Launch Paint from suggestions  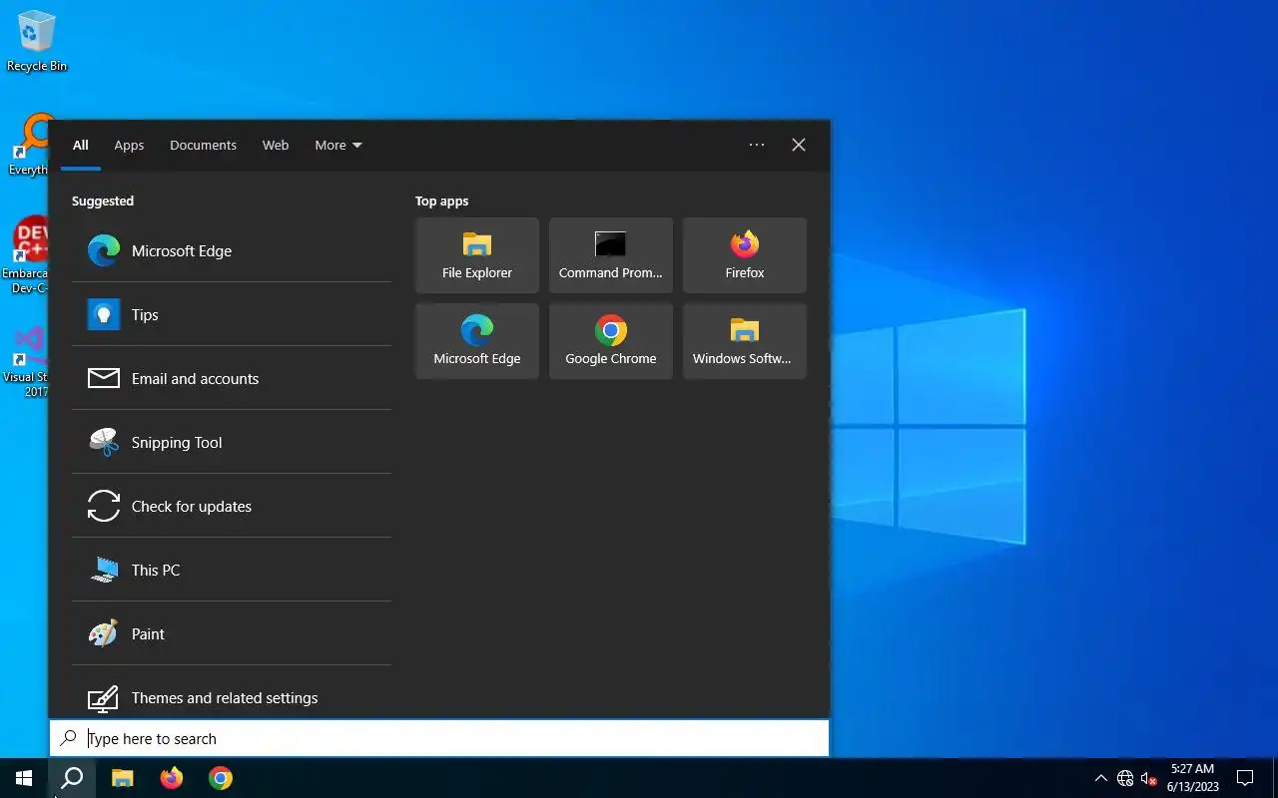pos(231,633)
